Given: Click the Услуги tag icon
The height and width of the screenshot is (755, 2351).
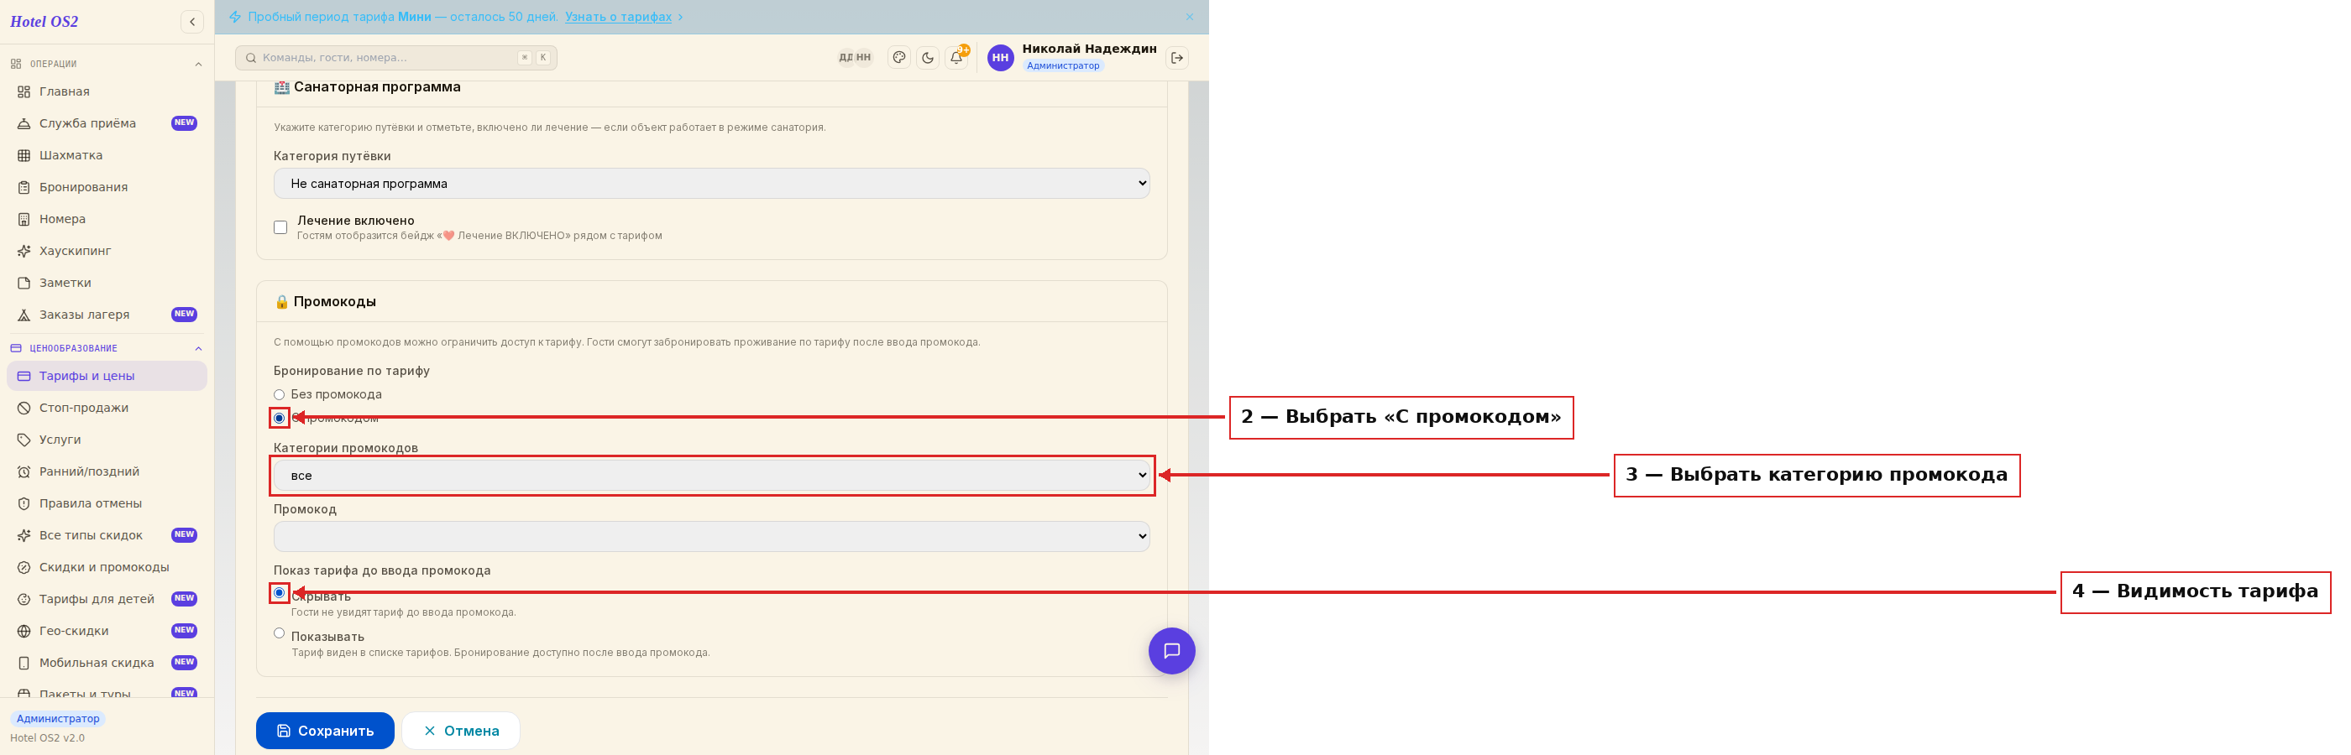Looking at the screenshot, I should [24, 440].
